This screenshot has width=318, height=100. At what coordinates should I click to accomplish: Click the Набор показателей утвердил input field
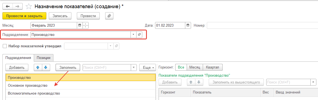coord(86,46)
